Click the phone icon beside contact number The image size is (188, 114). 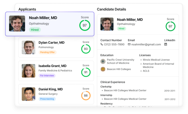coord(102,44)
